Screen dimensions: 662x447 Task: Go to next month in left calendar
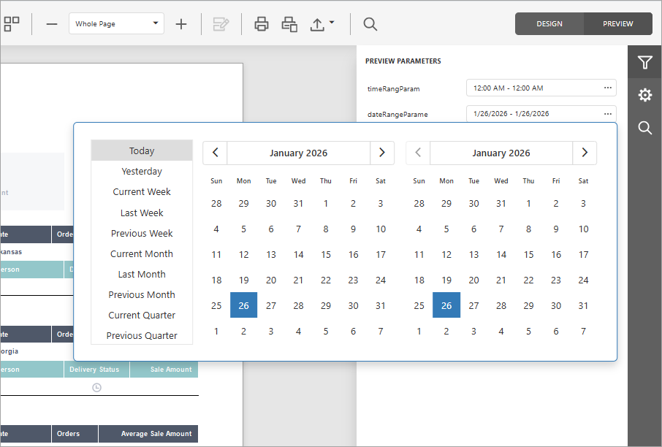coord(382,153)
